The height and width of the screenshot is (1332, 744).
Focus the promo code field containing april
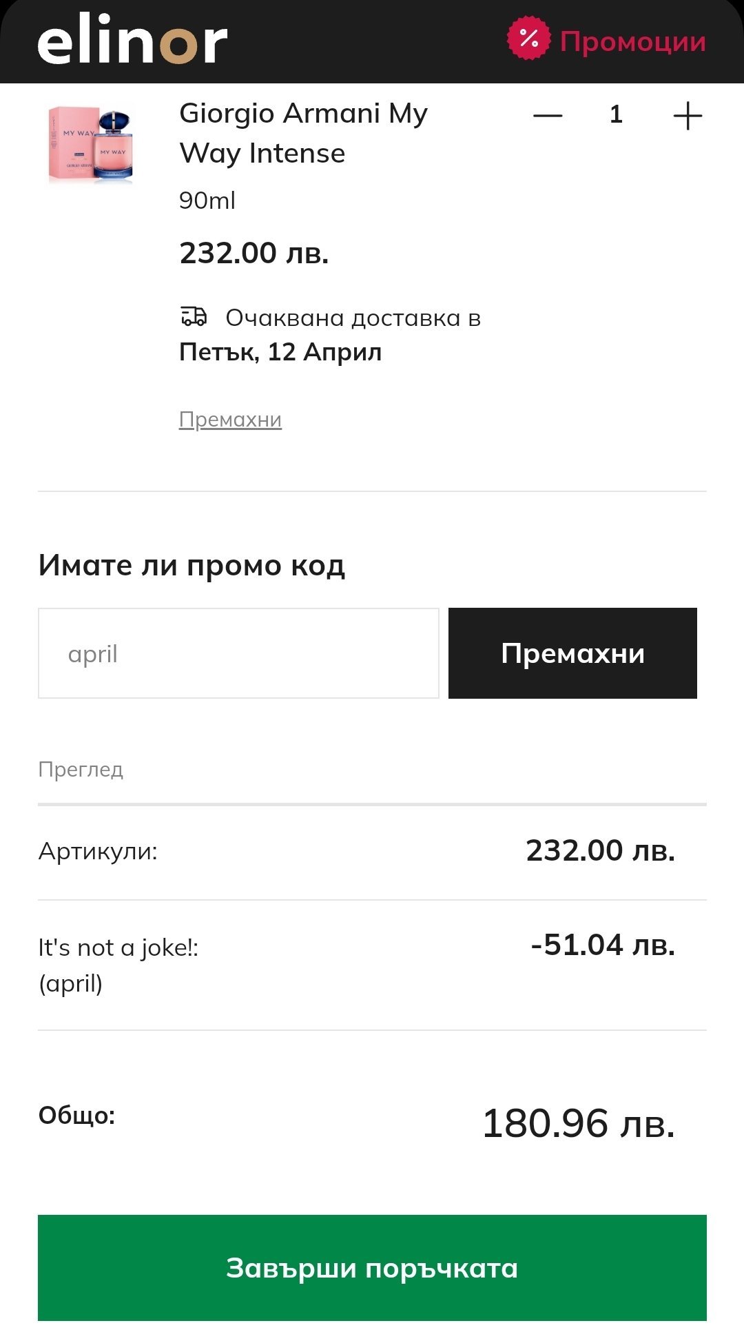tap(238, 653)
